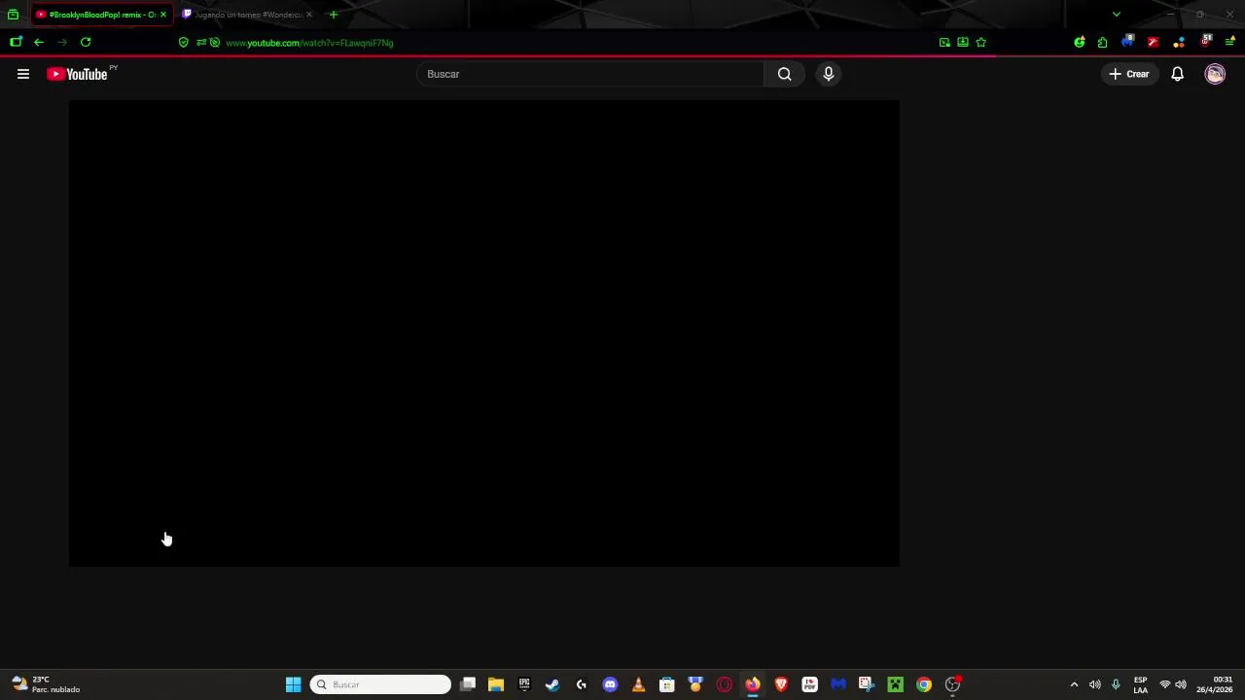Image resolution: width=1245 pixels, height=700 pixels.
Task: Open the Crear upload menu
Action: click(x=1129, y=74)
